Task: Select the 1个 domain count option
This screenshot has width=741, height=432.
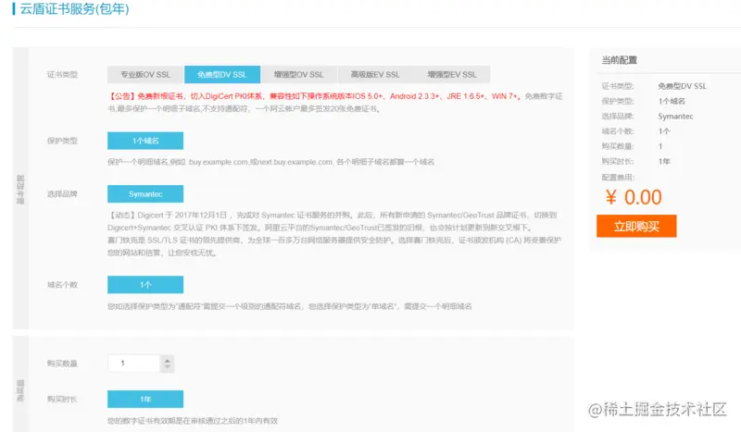Action: pos(145,285)
